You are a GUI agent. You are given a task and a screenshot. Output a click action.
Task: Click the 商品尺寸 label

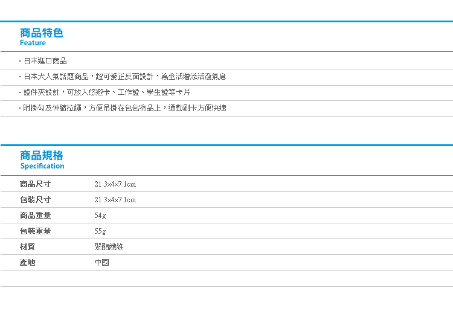point(35,184)
